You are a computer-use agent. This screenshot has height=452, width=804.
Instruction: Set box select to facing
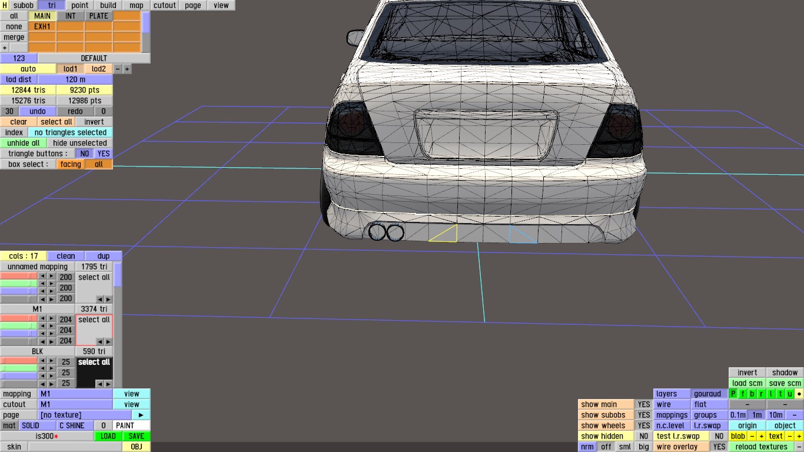pos(71,164)
